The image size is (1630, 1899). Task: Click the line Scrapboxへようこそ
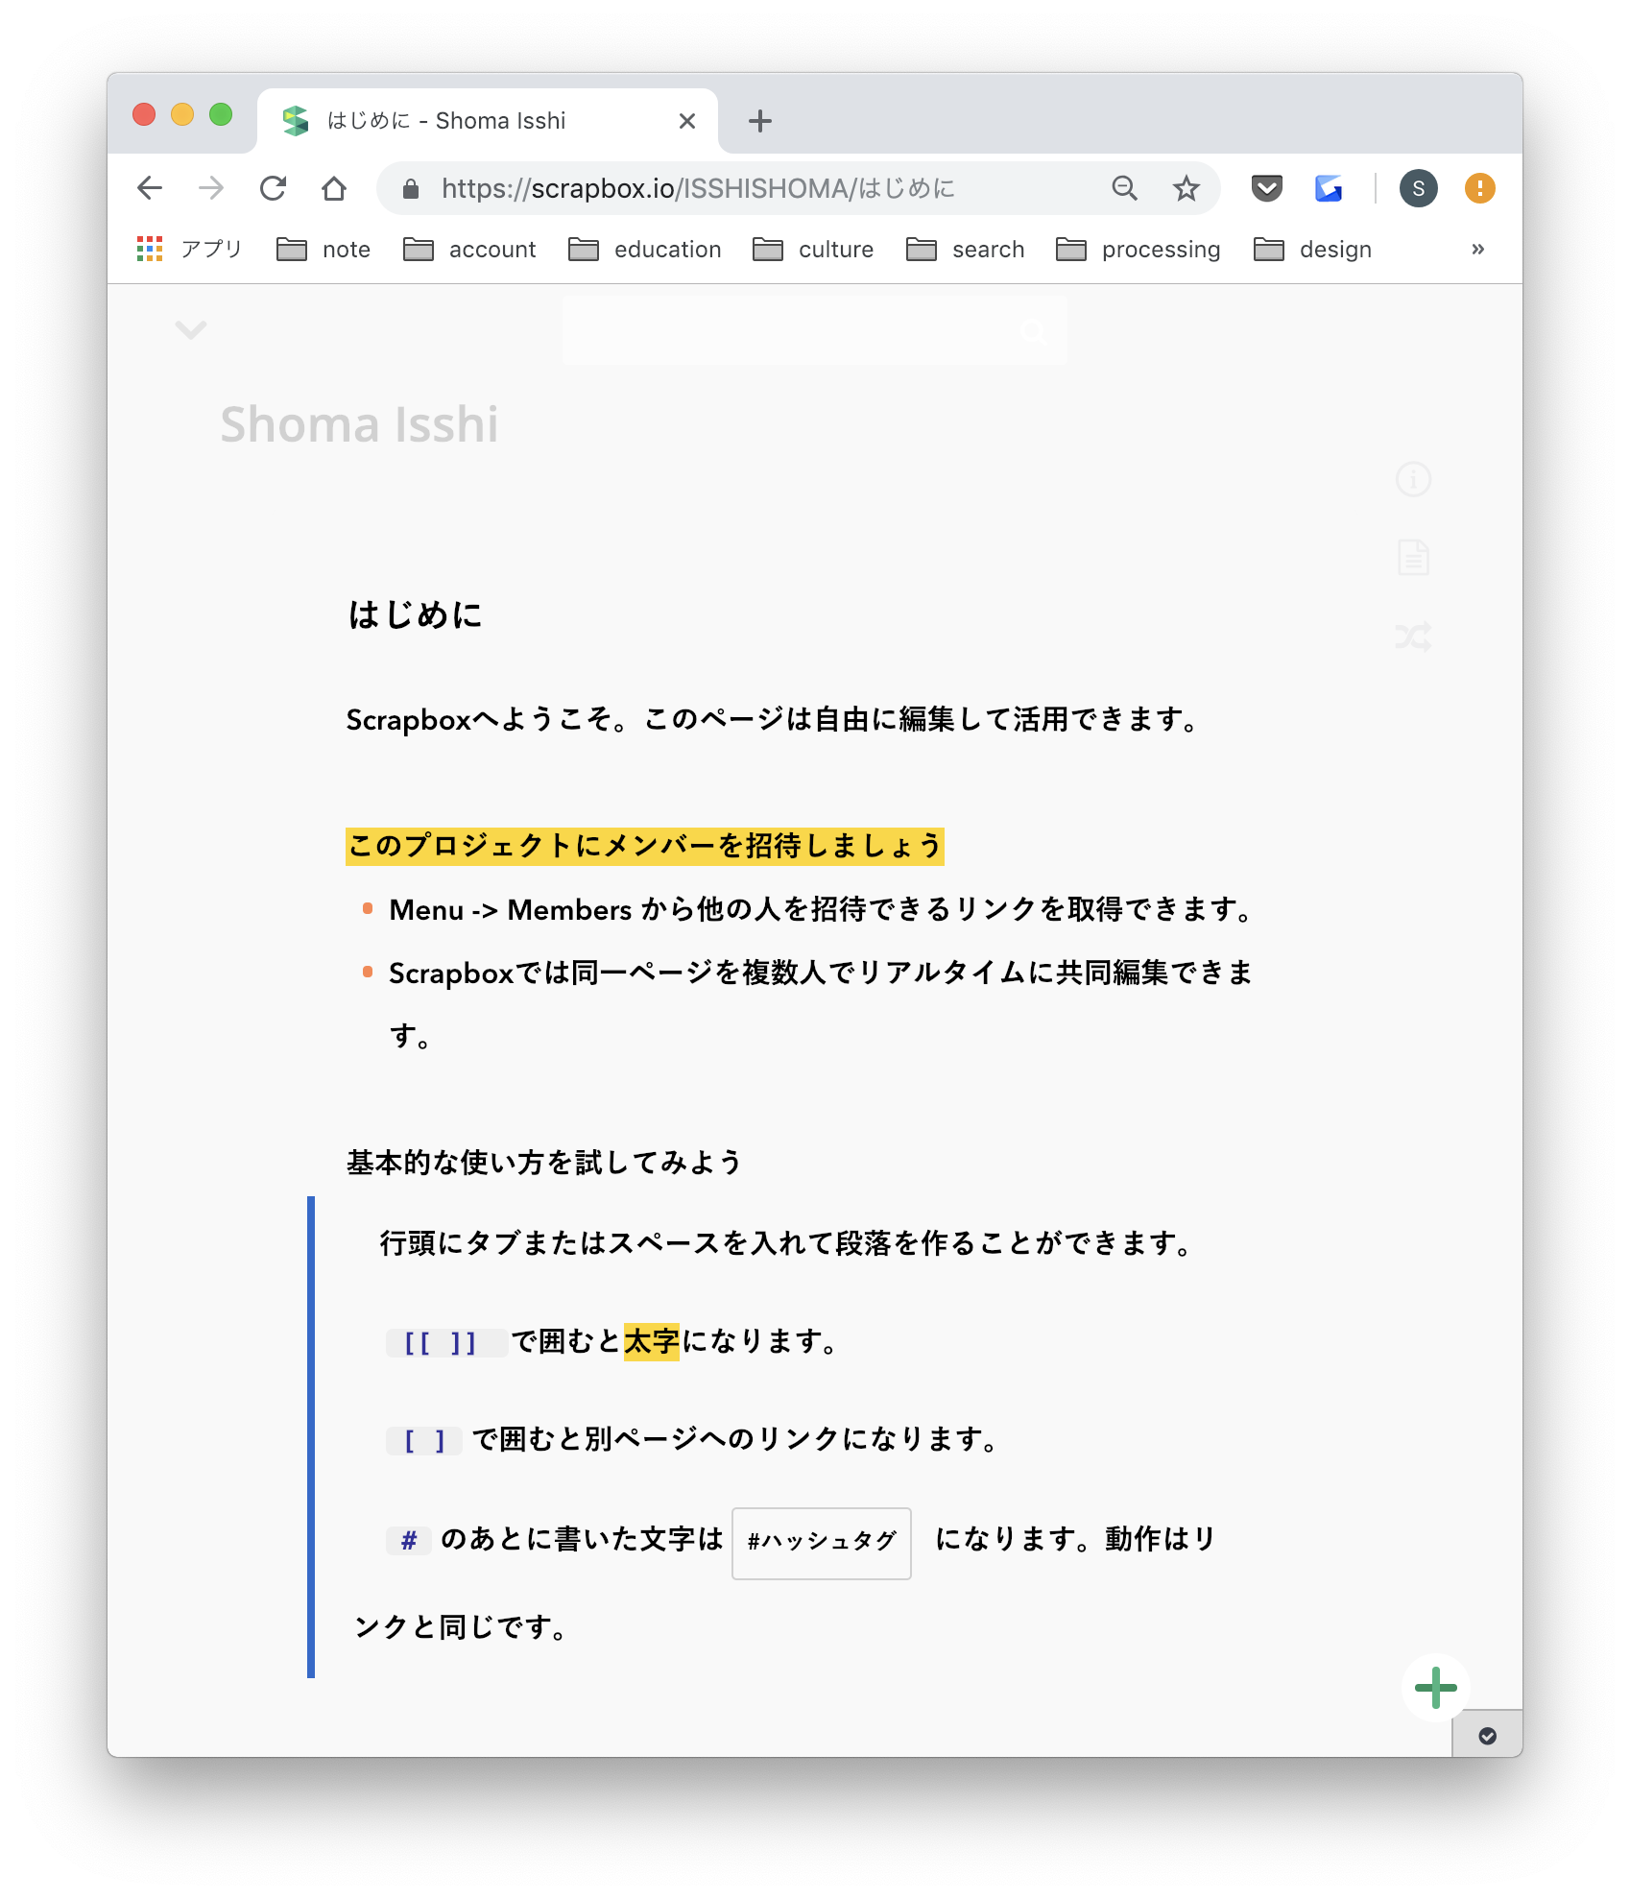pos(774,719)
